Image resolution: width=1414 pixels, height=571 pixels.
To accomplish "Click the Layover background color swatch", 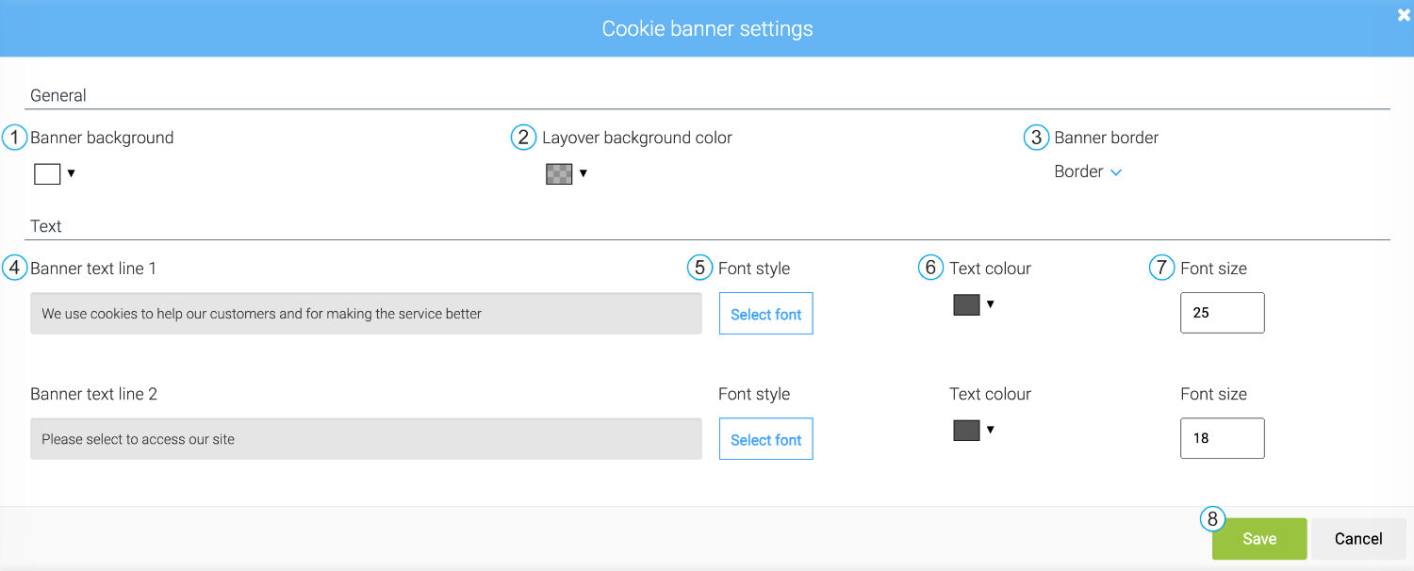I will [x=558, y=173].
